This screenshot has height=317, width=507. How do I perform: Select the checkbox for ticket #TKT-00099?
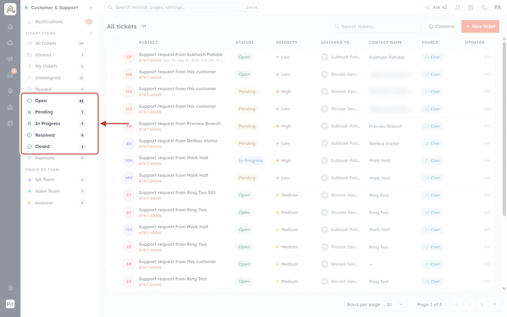(x=113, y=161)
